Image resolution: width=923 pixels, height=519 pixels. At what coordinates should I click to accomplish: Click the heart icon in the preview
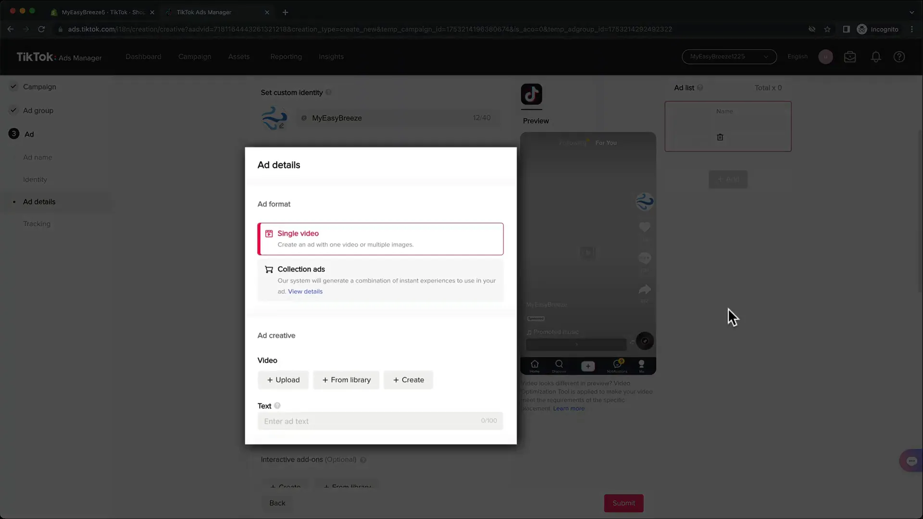tap(645, 227)
